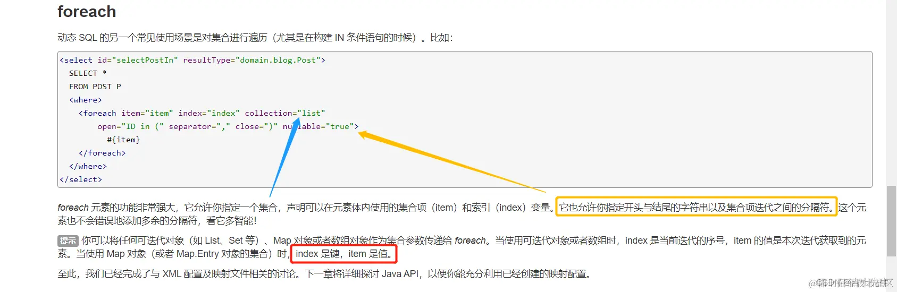Click the gray '提示' tip badge
Image resolution: width=897 pixels, height=292 pixels.
68,241
